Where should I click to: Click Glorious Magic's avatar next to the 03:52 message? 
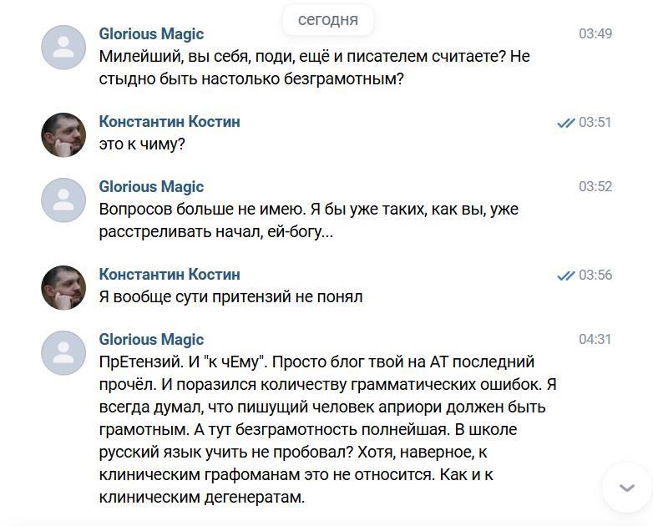[x=63, y=200]
